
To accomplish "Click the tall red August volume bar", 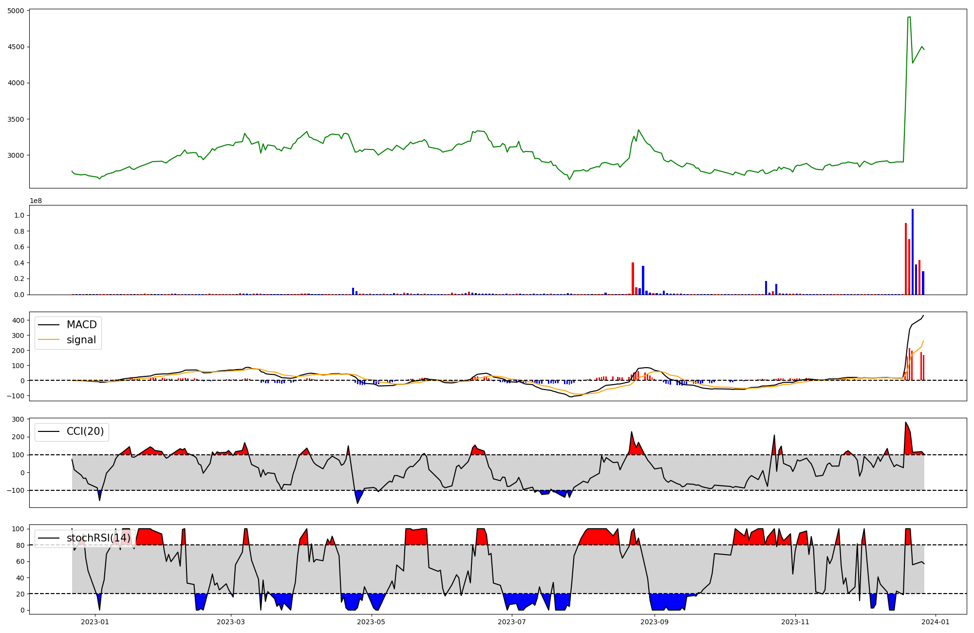I will click(x=633, y=278).
